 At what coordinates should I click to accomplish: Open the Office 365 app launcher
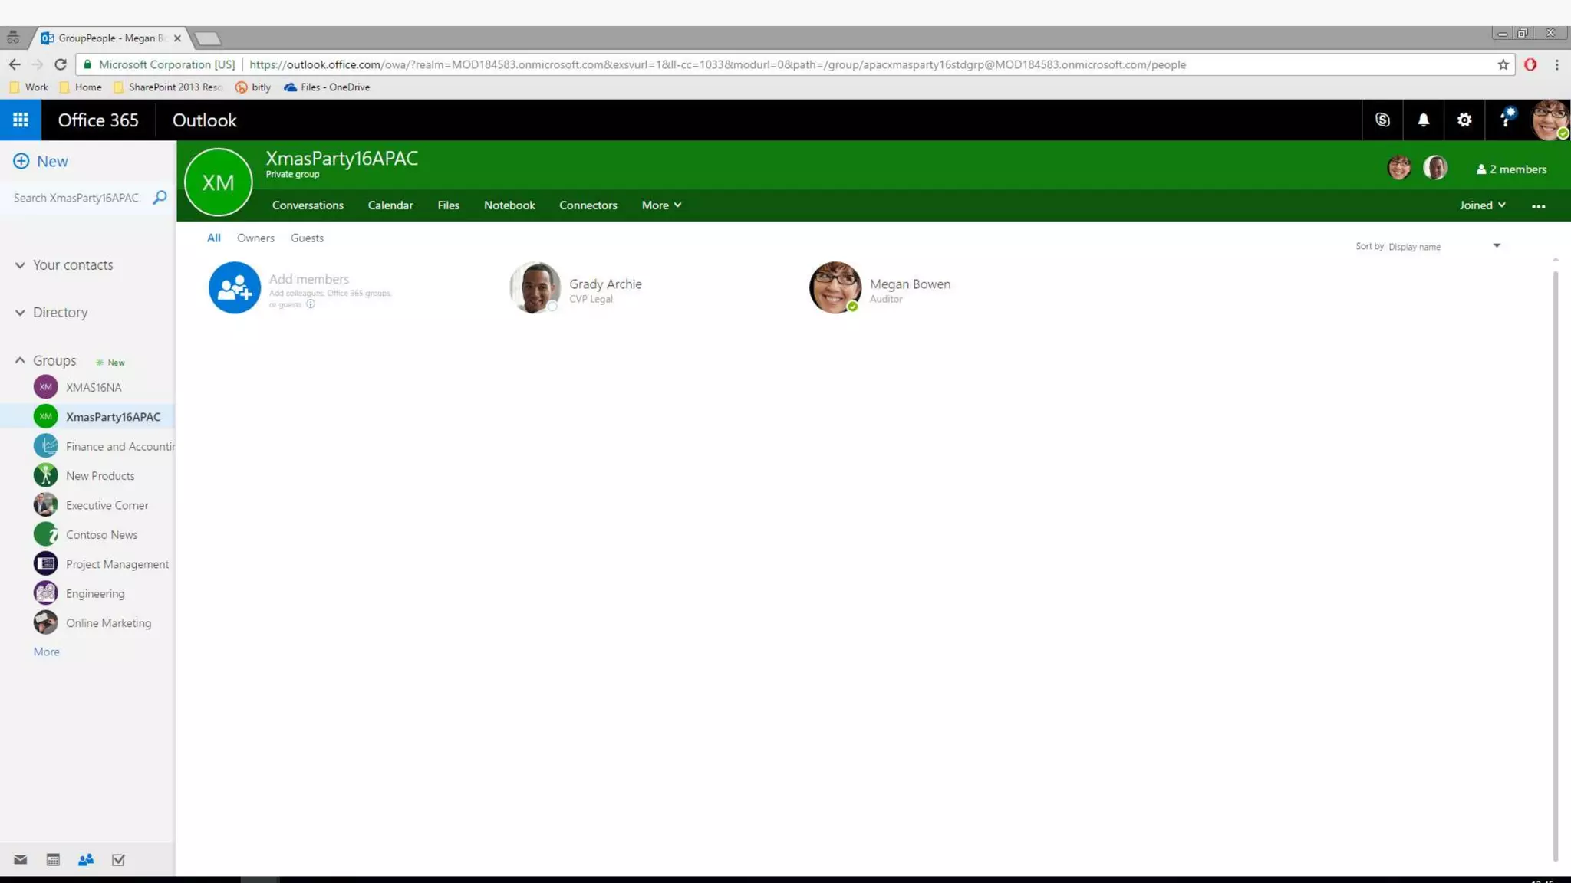click(21, 120)
